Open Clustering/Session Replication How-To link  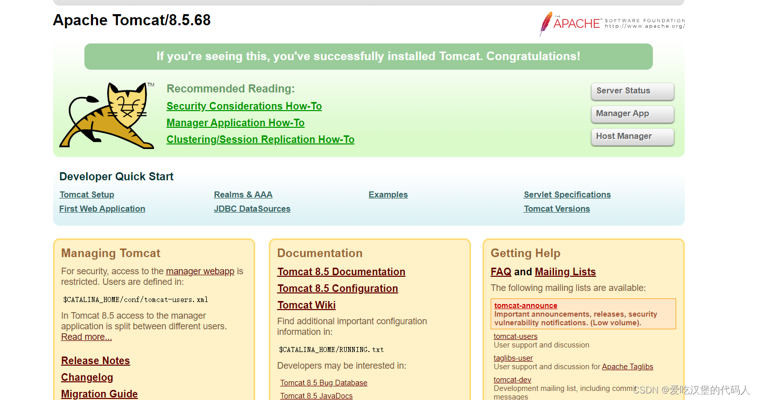tap(260, 139)
